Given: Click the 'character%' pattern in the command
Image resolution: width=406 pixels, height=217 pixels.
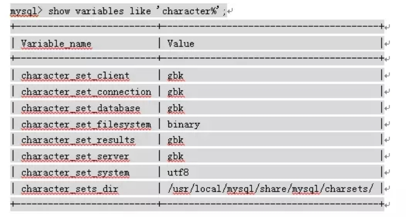Looking at the screenshot, I should (x=191, y=11).
